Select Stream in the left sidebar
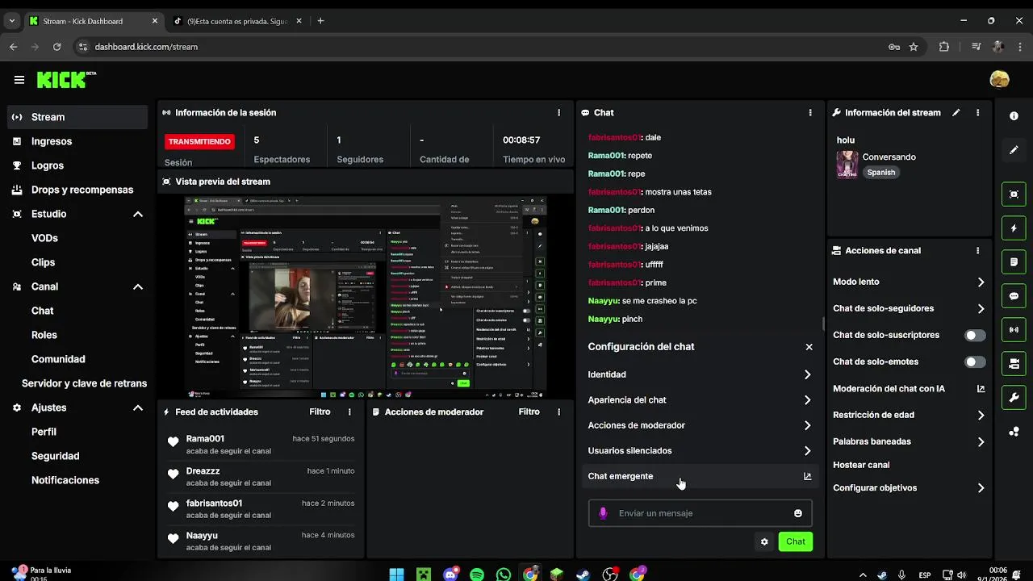Viewport: 1033px width, 581px height. pos(77,117)
